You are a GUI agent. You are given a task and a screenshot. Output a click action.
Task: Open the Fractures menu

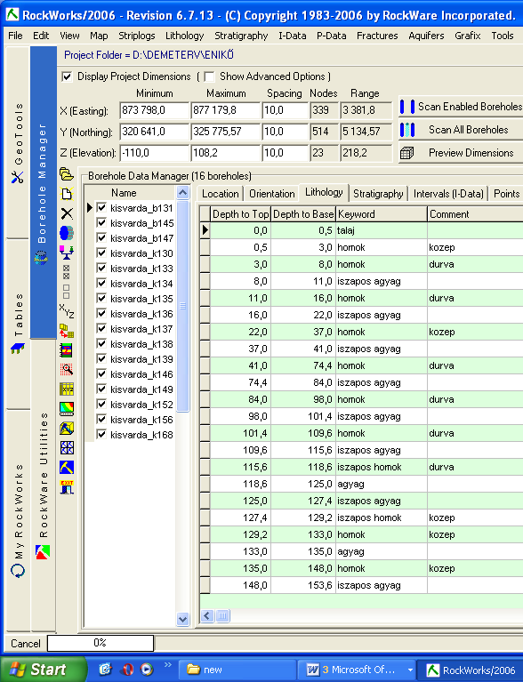tap(377, 36)
